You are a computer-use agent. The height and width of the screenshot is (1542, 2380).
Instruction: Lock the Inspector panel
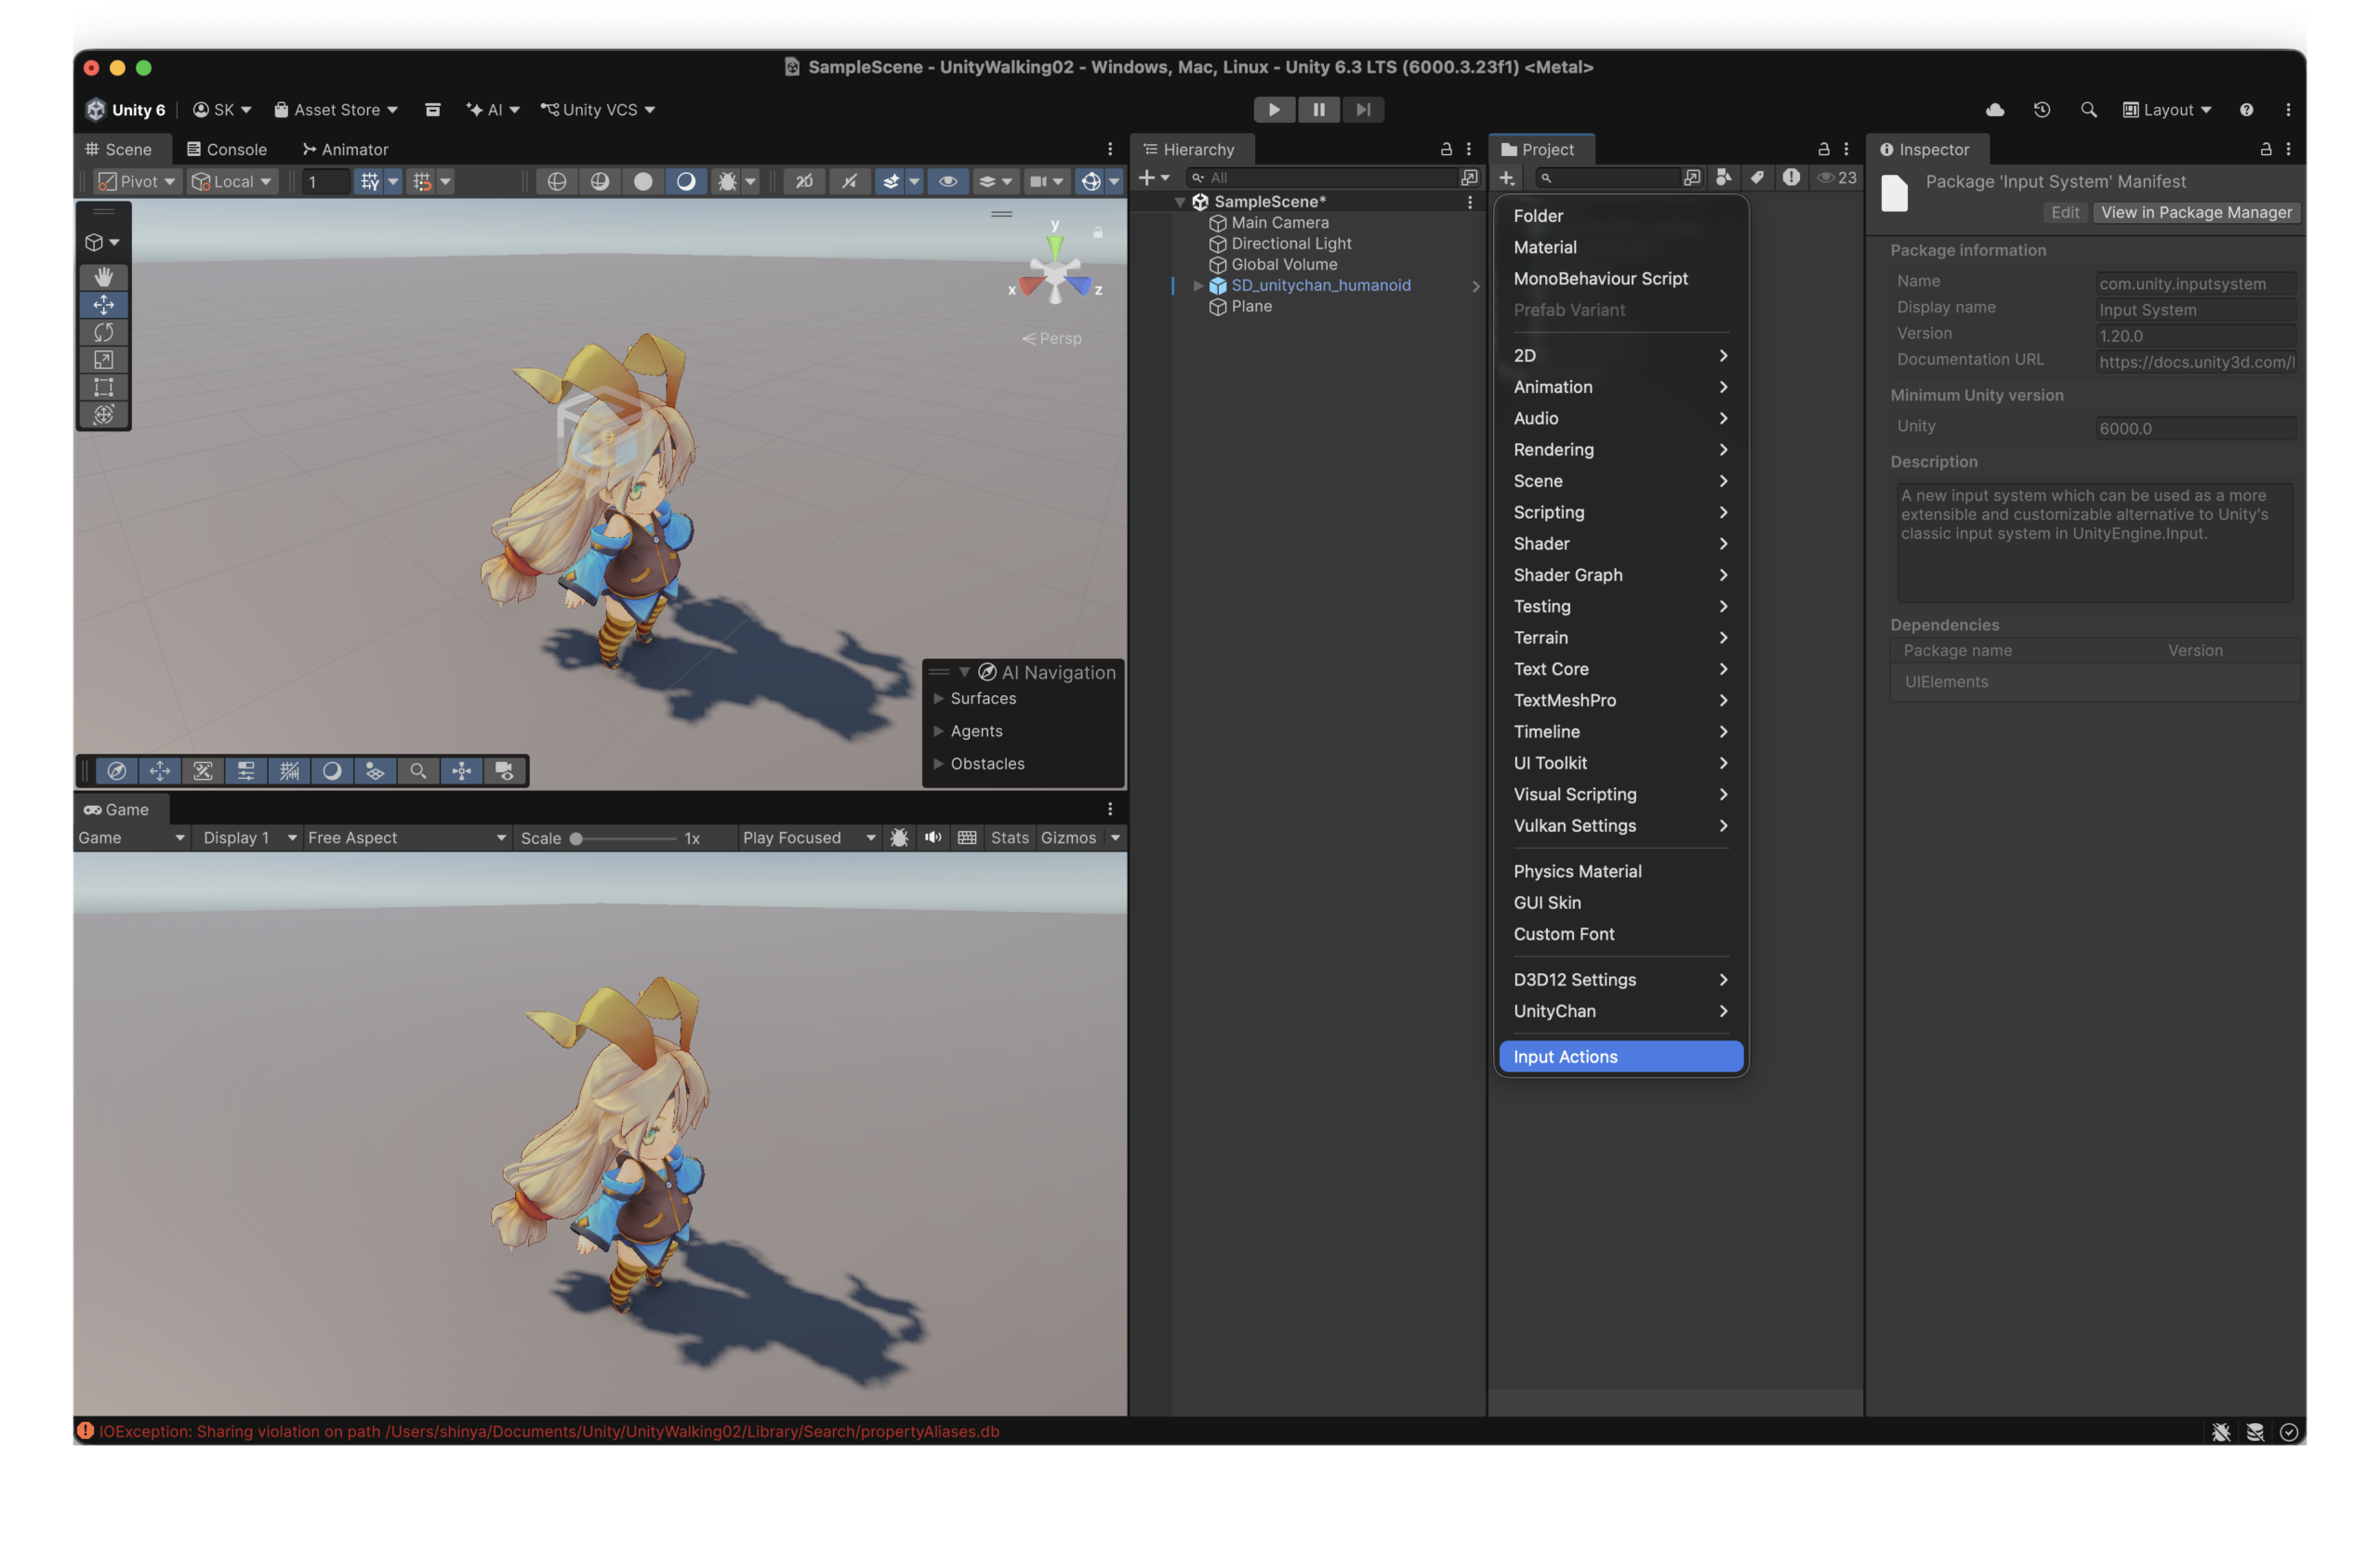(2265, 149)
